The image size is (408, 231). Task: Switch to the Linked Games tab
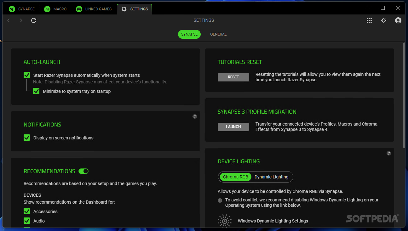point(94,9)
